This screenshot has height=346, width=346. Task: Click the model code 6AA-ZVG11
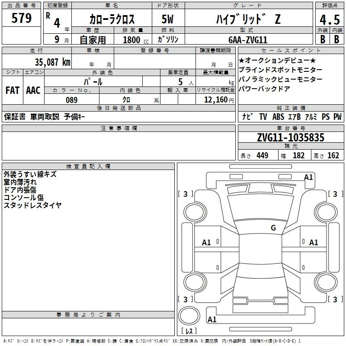tap(248, 39)
